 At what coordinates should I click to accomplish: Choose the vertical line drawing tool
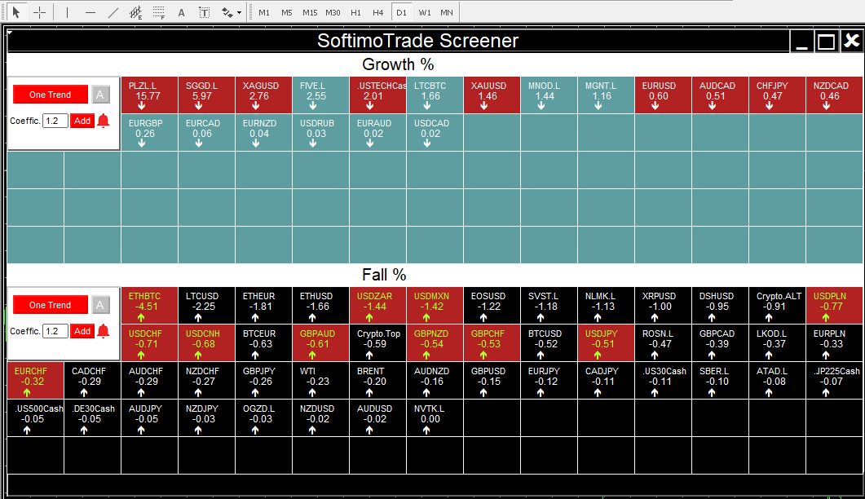(67, 12)
